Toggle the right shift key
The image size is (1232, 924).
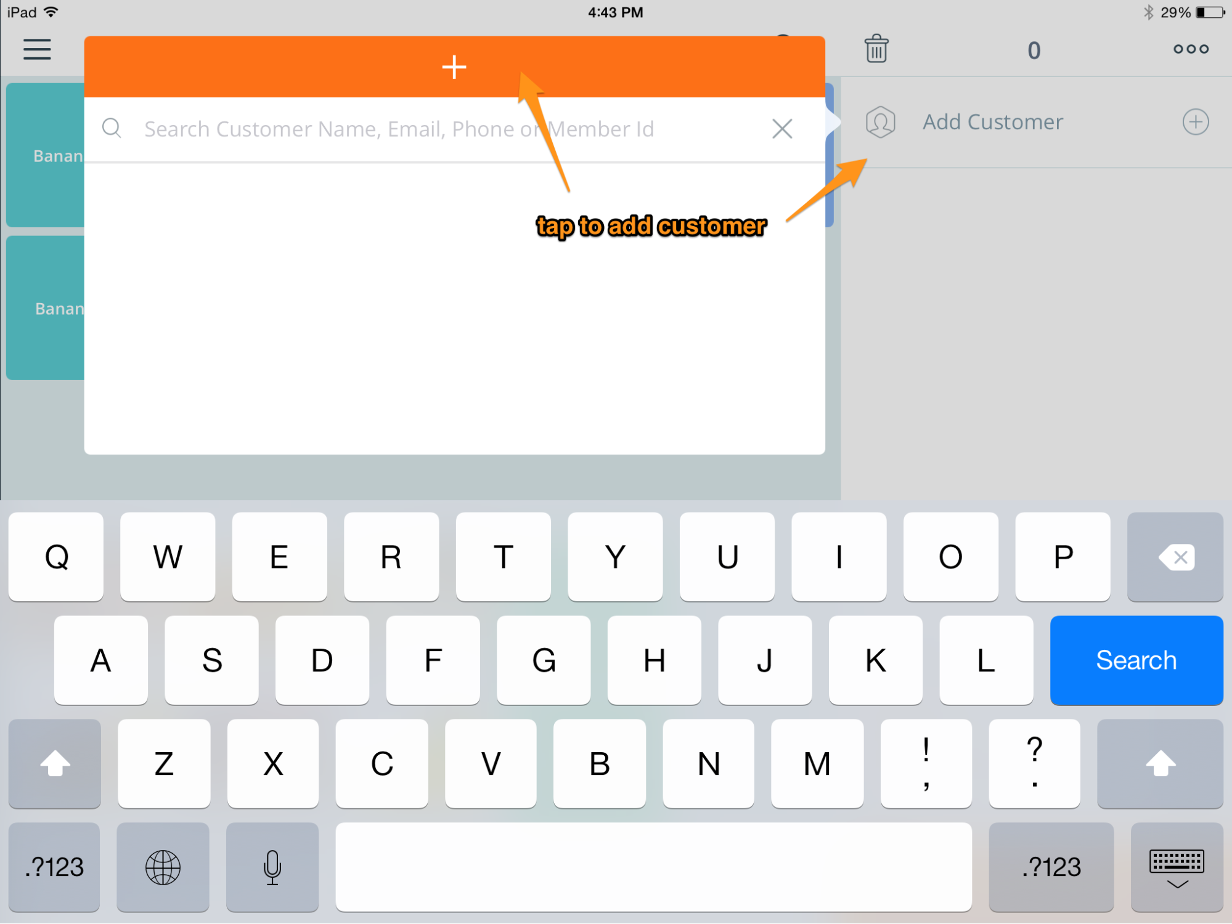[x=1160, y=764]
